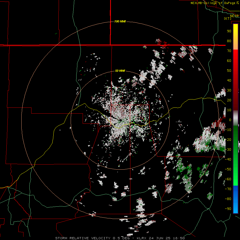This screenshot has width=240, height=240.
Task: Click the '-40' velocity scale label
Action: pos(228,159)
